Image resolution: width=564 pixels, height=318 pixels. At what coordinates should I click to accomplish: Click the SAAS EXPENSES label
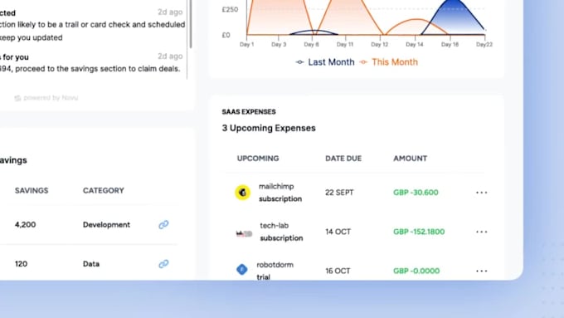click(249, 111)
